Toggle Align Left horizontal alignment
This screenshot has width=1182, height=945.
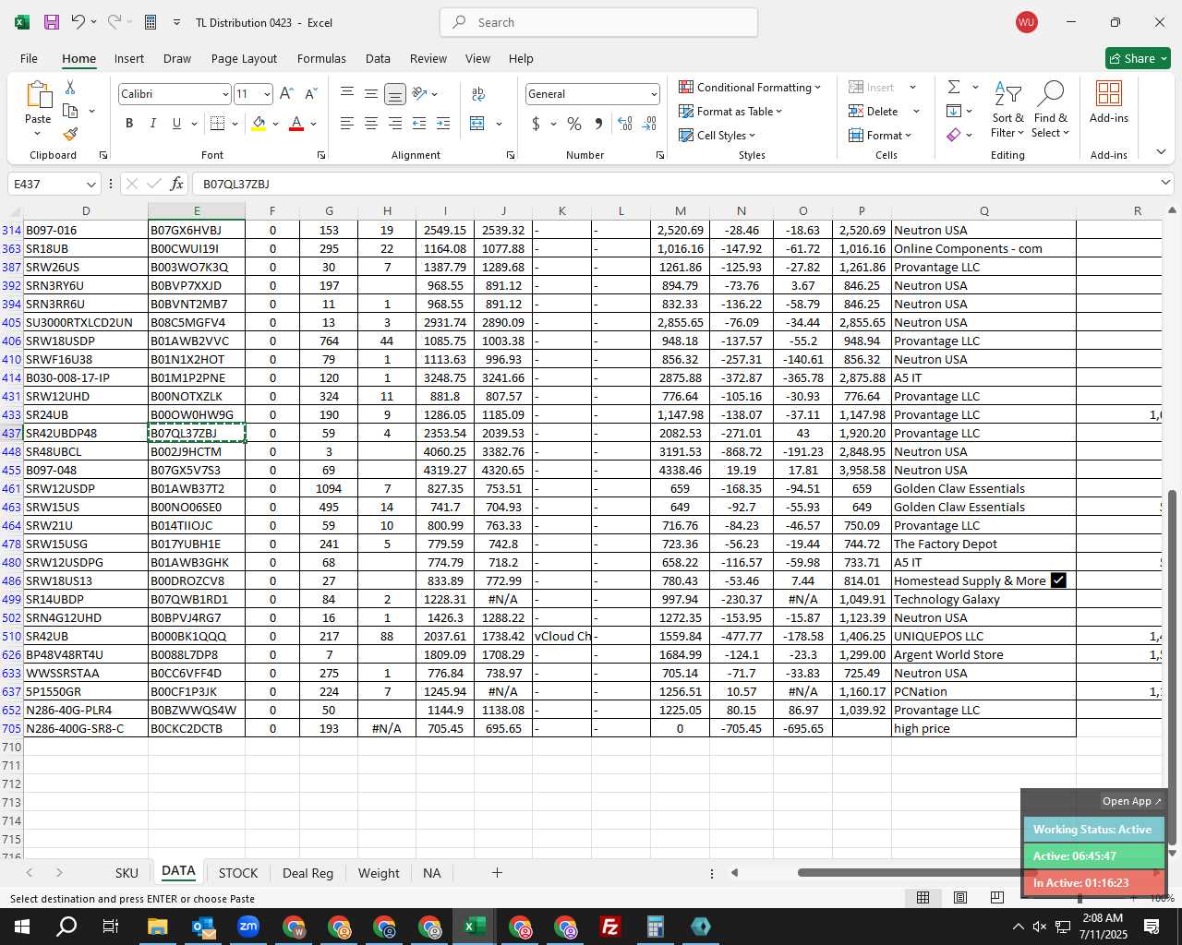pos(347,123)
